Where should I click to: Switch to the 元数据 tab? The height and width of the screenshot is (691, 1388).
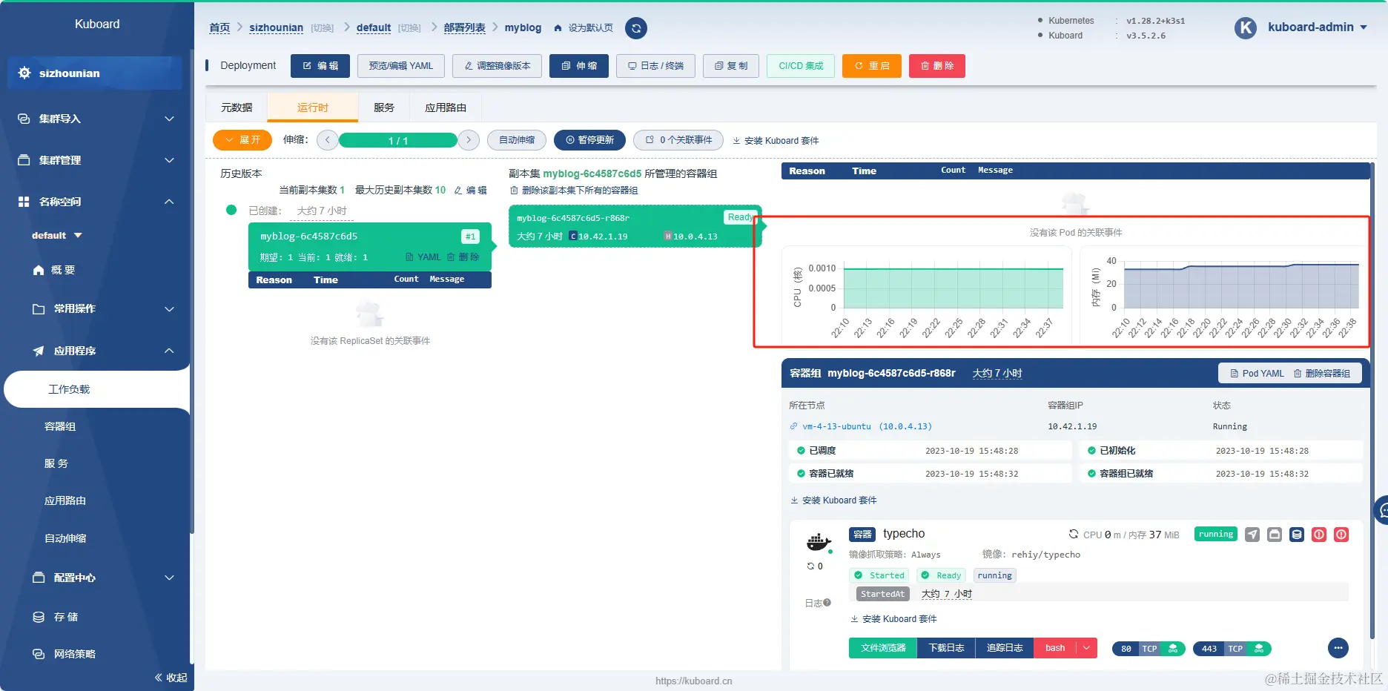(x=237, y=108)
